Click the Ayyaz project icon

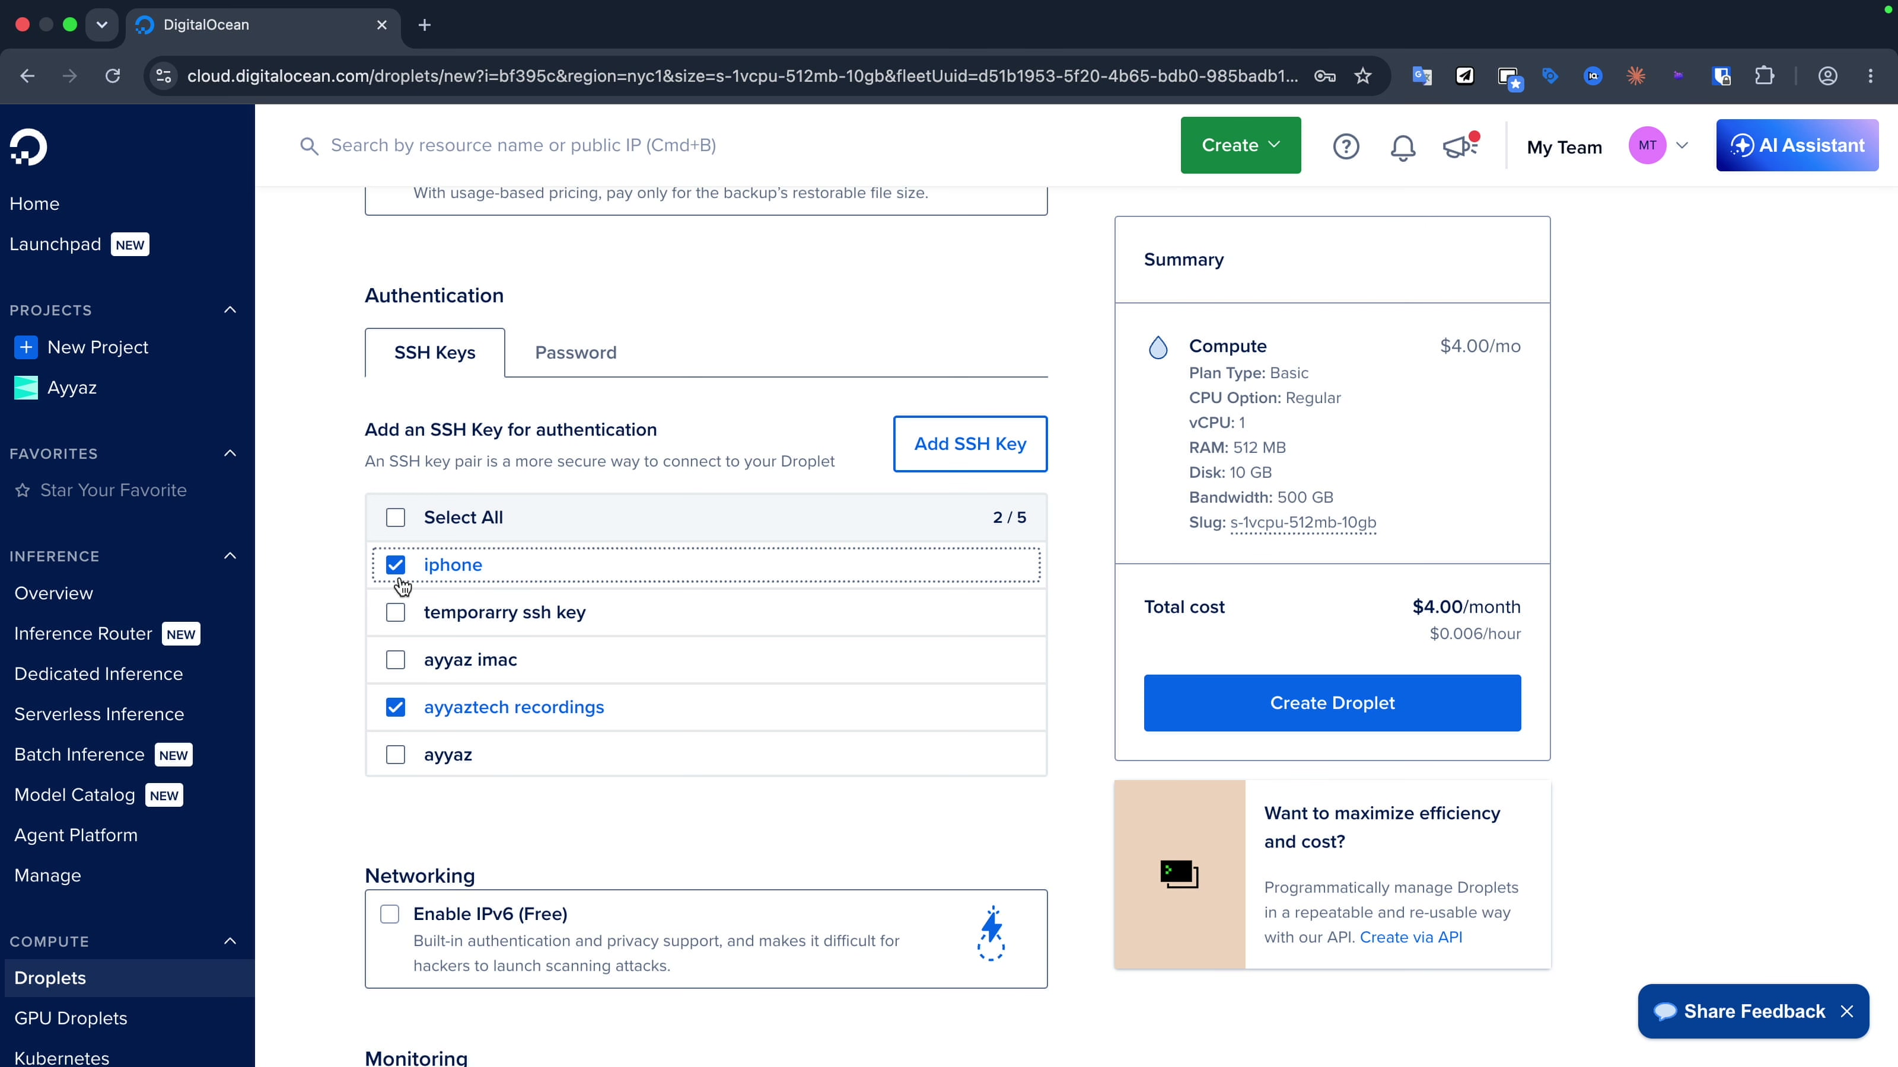click(x=26, y=387)
